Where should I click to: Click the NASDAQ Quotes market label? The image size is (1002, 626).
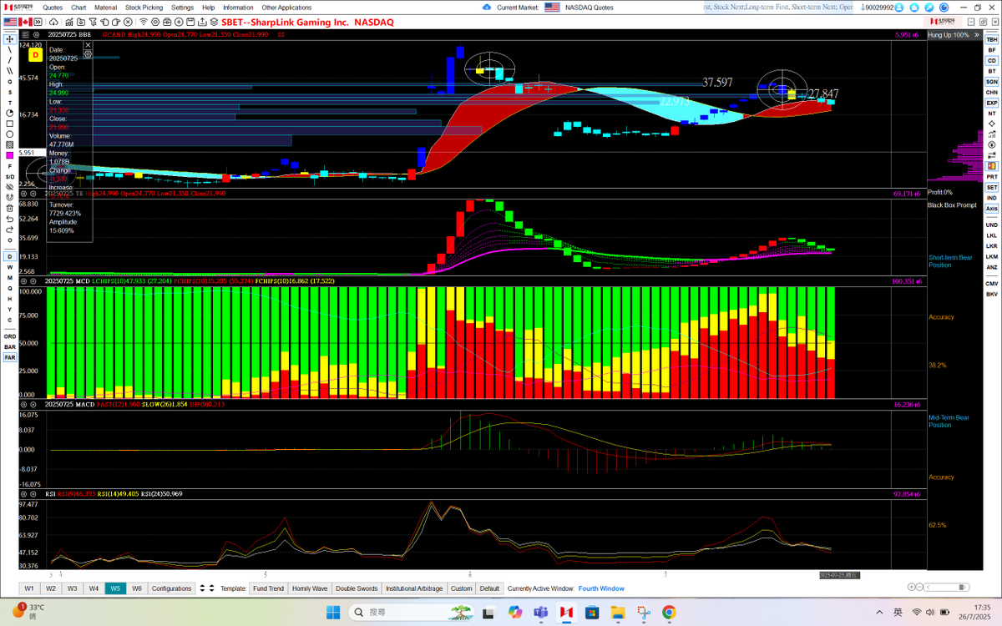590,7
